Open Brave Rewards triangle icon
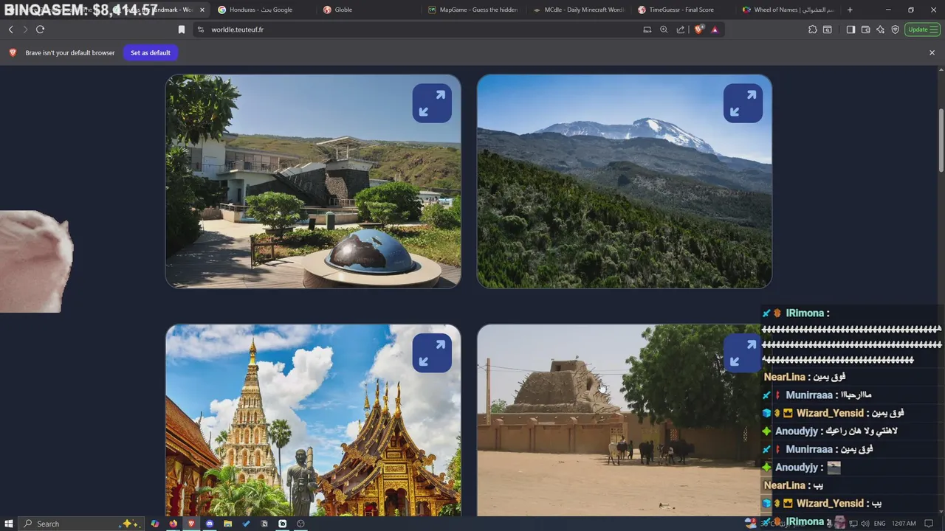Screen dimensions: 945x531 pos(715,29)
